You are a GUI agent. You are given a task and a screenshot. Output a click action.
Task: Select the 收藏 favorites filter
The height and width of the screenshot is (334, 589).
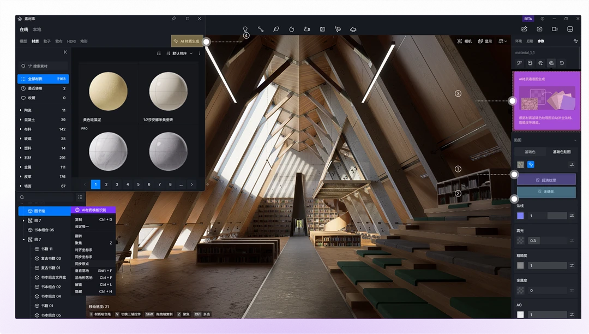[x=32, y=98]
